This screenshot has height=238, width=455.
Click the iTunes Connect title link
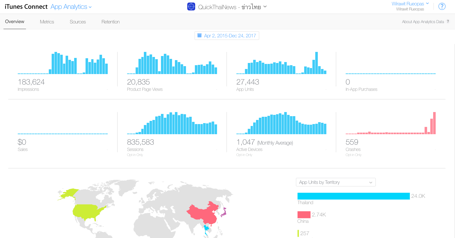tap(26, 7)
